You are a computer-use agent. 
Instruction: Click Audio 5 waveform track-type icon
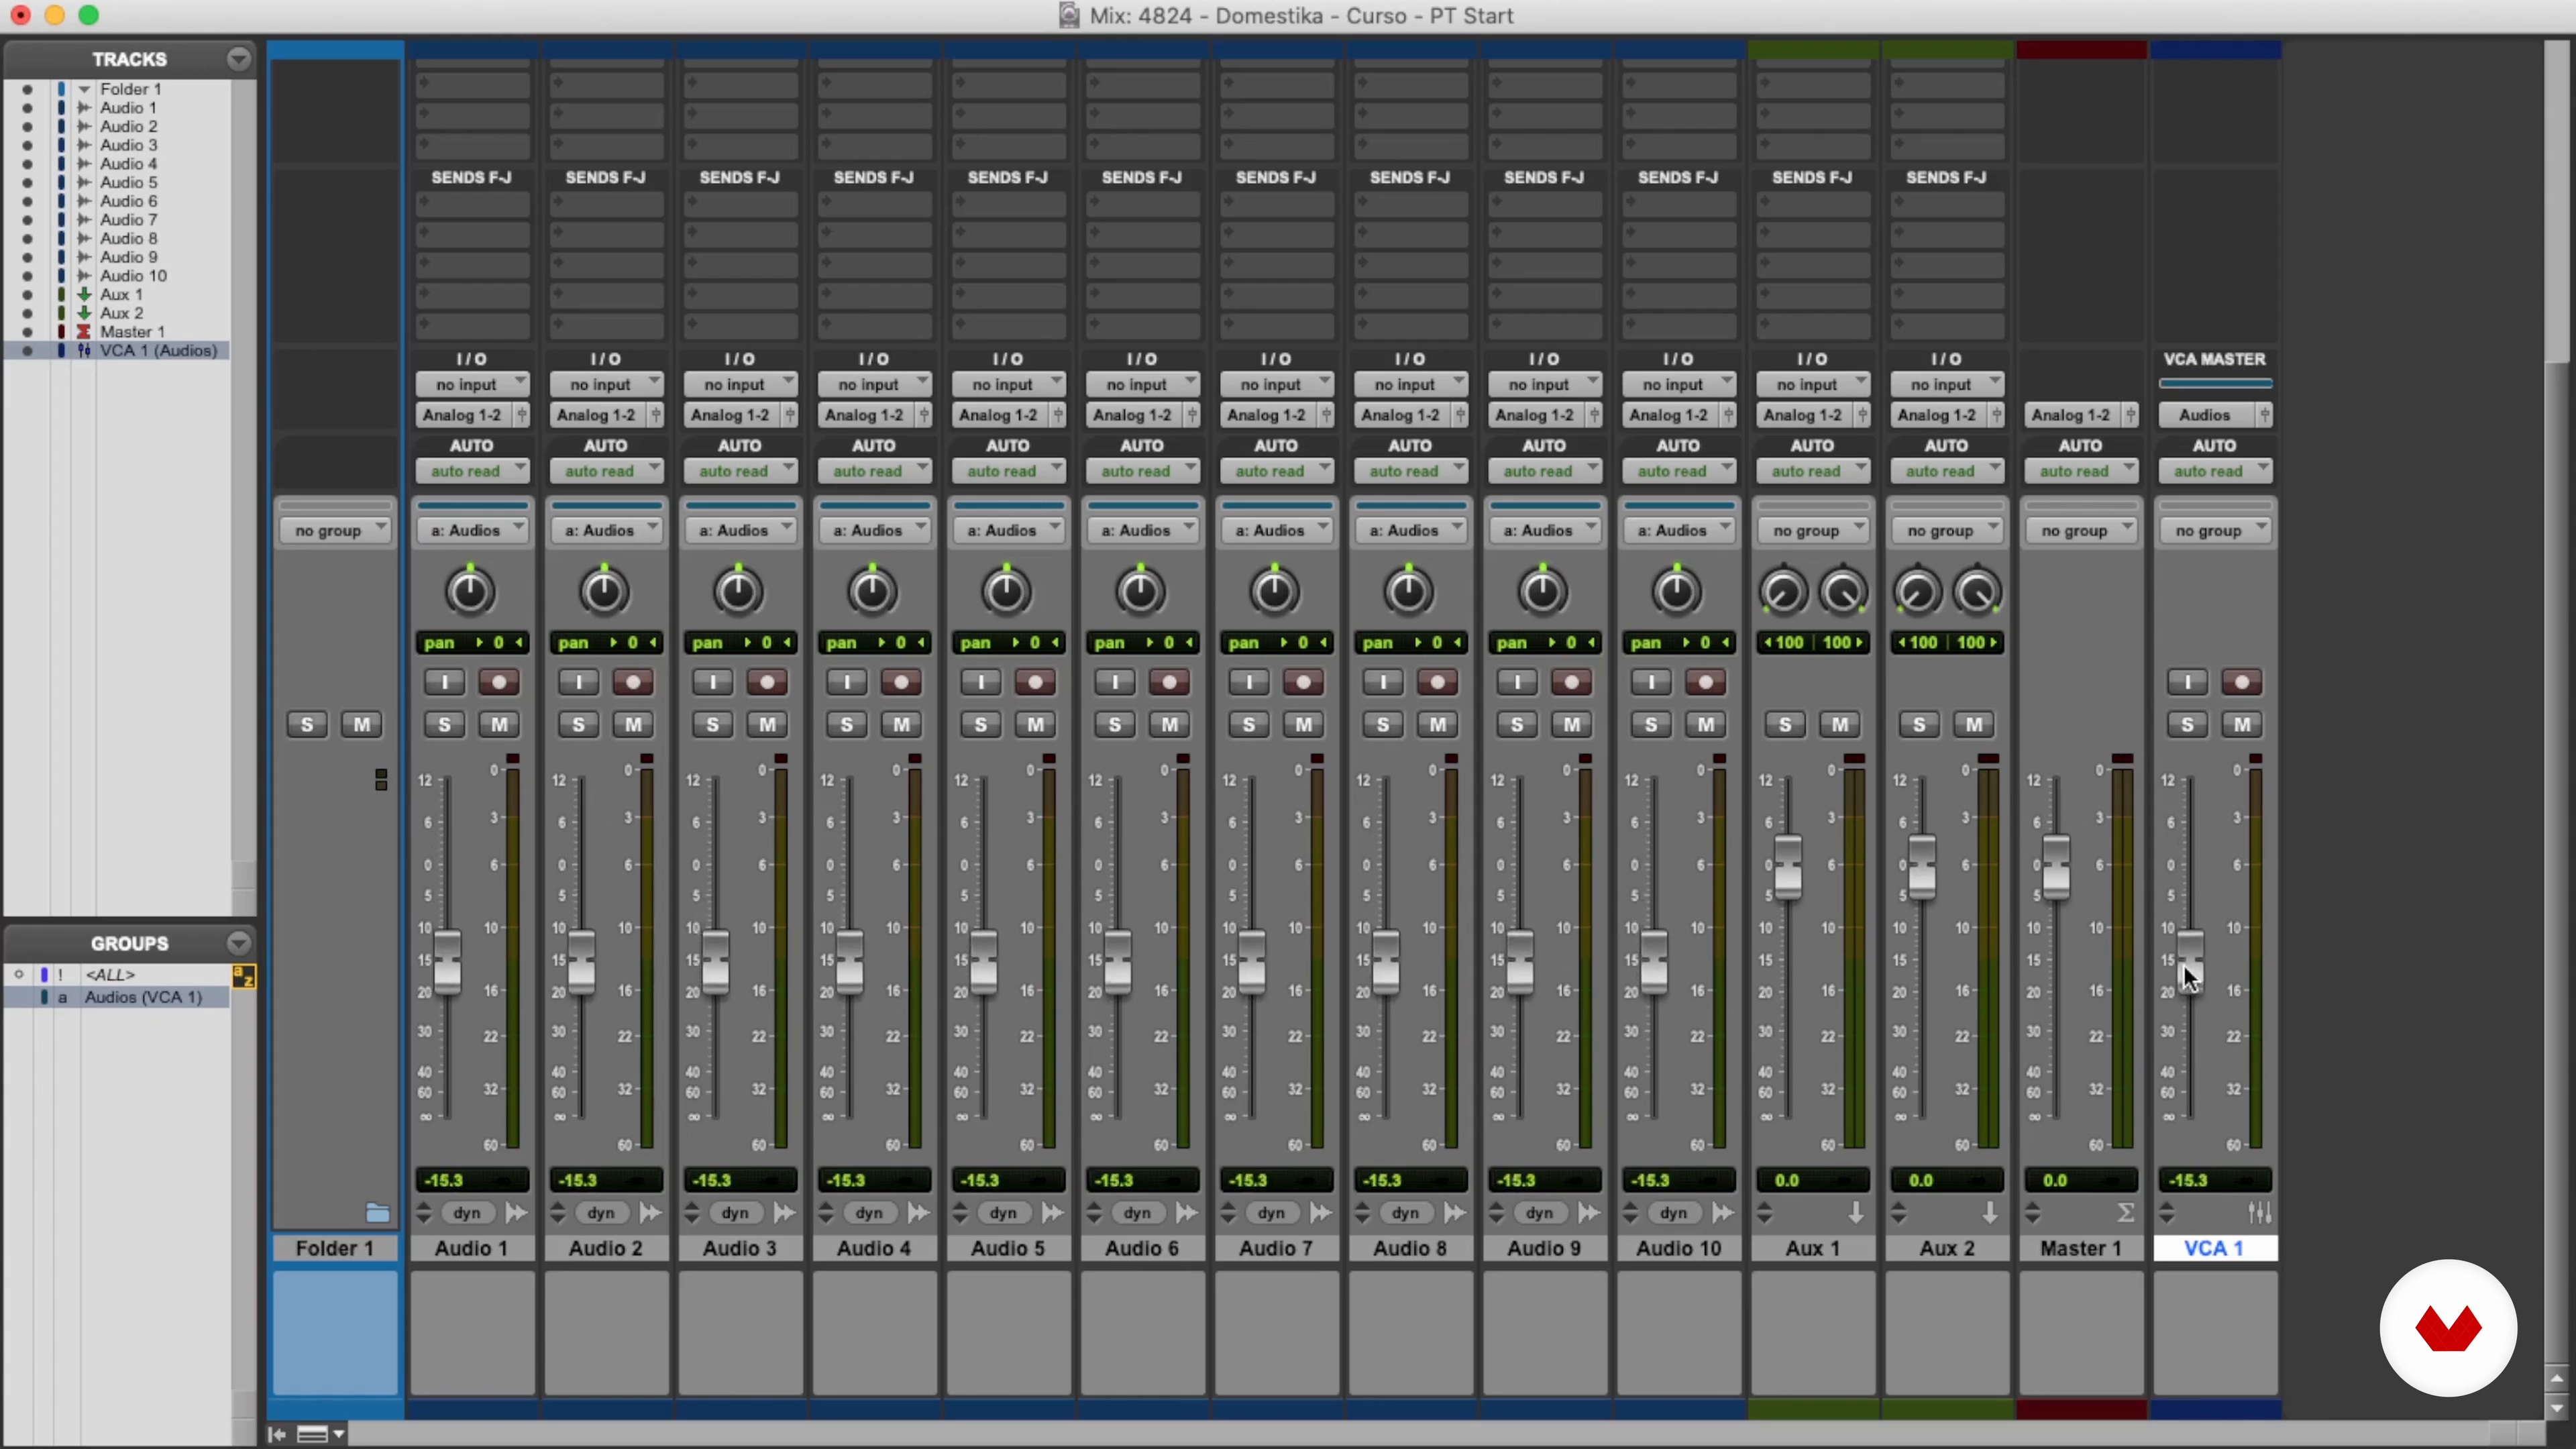(1052, 1213)
